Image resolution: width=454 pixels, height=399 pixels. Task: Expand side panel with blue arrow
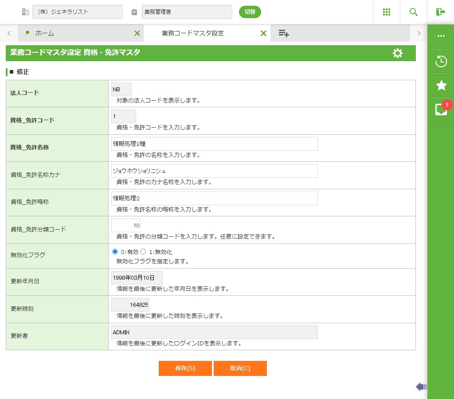coord(421,387)
